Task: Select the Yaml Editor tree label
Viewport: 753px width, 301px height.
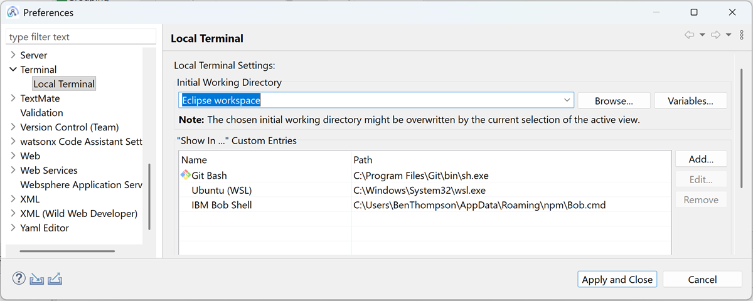Action: (45, 228)
